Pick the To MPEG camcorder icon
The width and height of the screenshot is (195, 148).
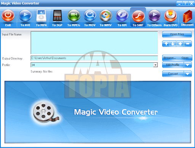click(74, 16)
